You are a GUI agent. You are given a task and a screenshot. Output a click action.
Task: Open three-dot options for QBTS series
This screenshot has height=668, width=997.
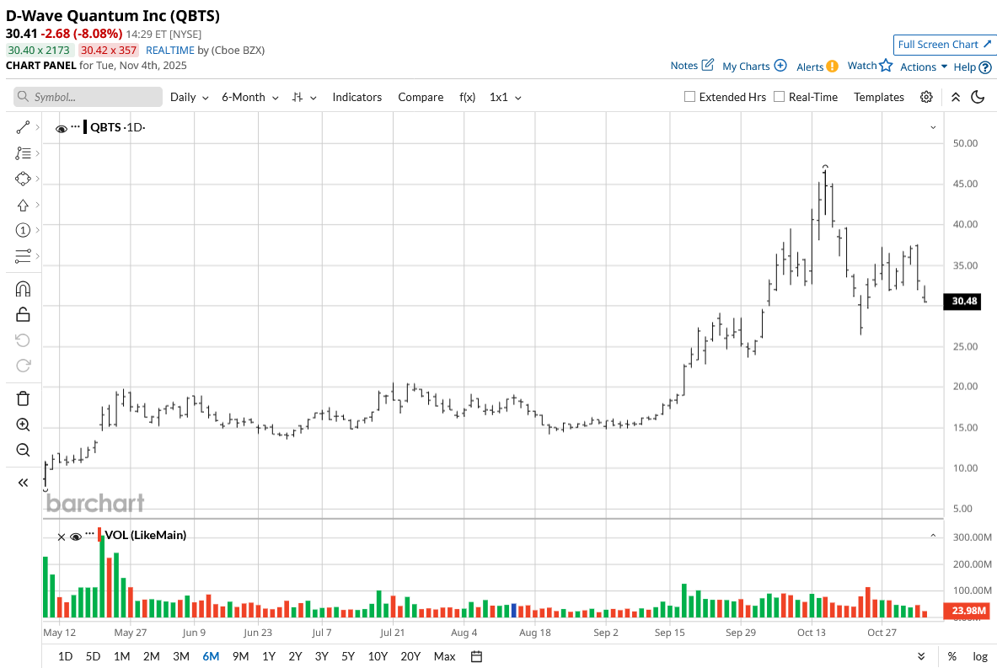(76, 127)
